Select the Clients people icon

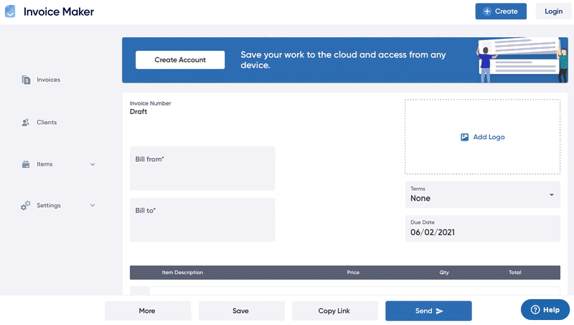click(x=25, y=123)
